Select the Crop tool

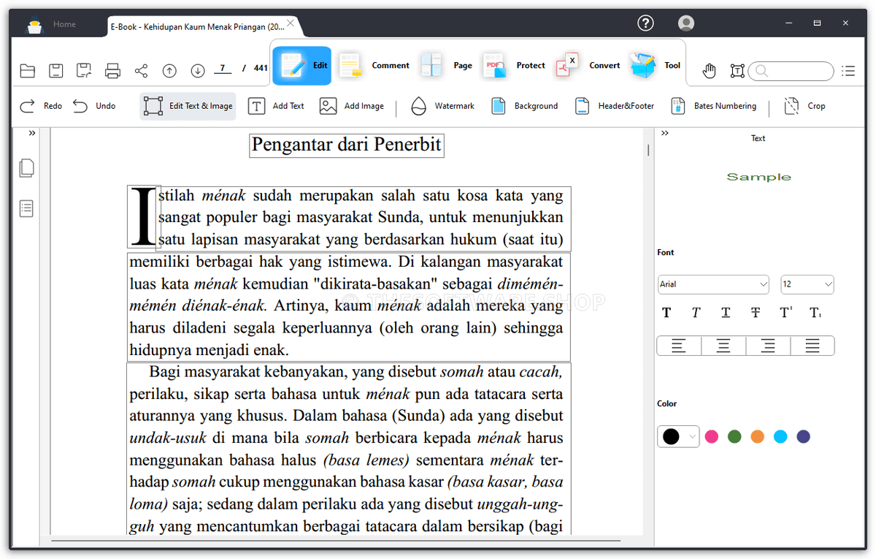click(804, 106)
